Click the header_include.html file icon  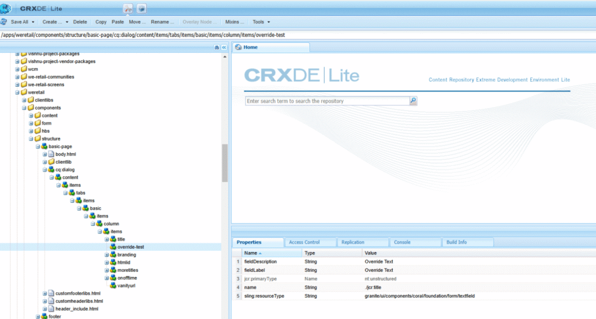point(51,309)
